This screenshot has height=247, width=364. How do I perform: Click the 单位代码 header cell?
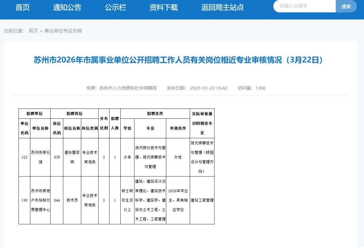[x=24, y=128]
